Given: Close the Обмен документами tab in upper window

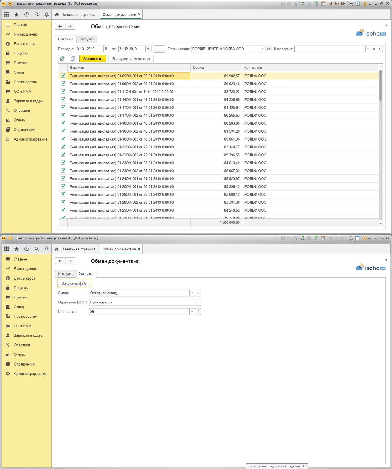Looking at the screenshot, I should pyautogui.click(x=139, y=14).
